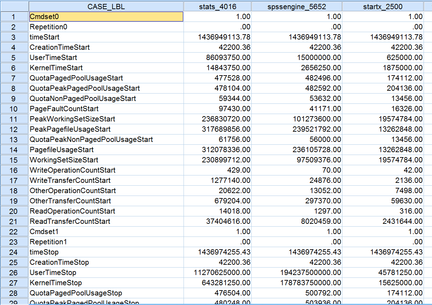Image resolution: width=432 pixels, height=305 pixels.
Task: Click the row 16 number header
Action: point(14,170)
